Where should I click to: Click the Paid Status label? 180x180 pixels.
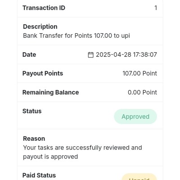click(x=39, y=175)
